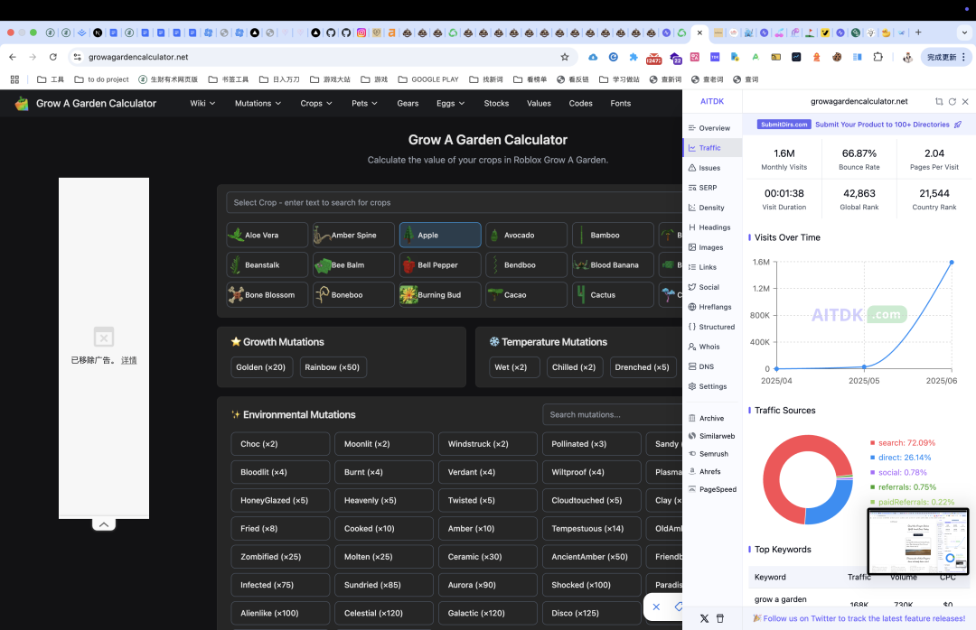Click the Grow A Garden Calculator logo

85,103
